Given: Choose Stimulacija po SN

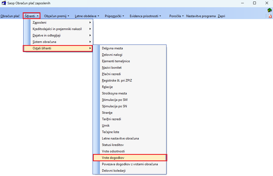Looking at the screenshot, I should pos(130,106).
